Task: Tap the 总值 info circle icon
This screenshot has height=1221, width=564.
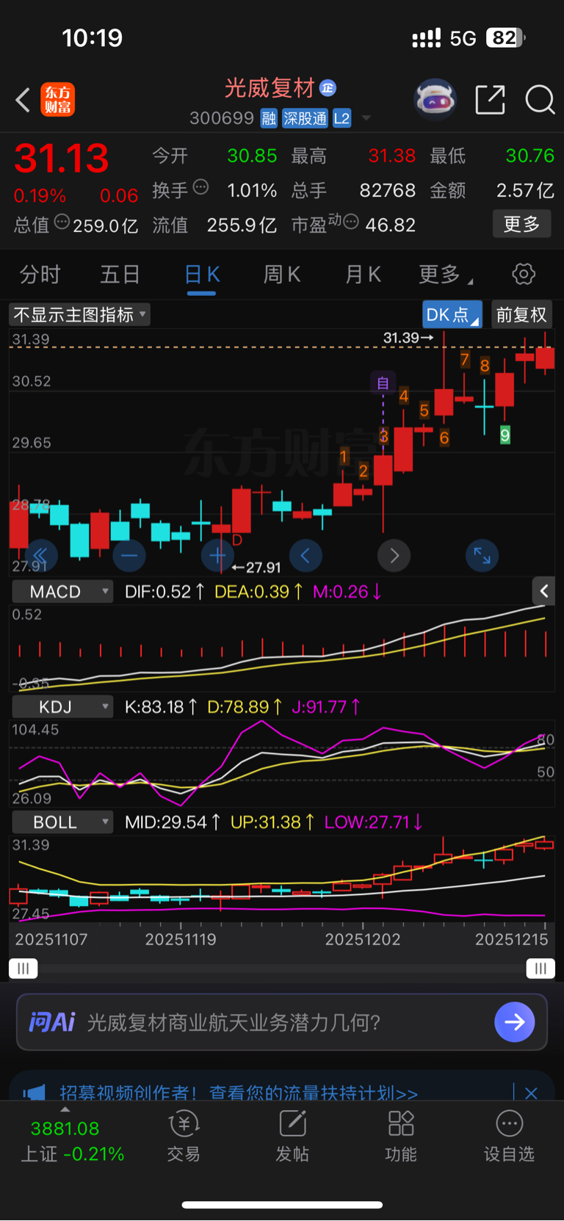Action: point(62,222)
